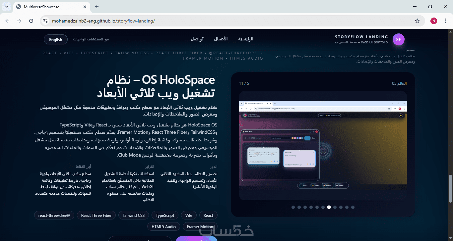
Task: Open the الأعمال navigation item
Action: pos(221,39)
